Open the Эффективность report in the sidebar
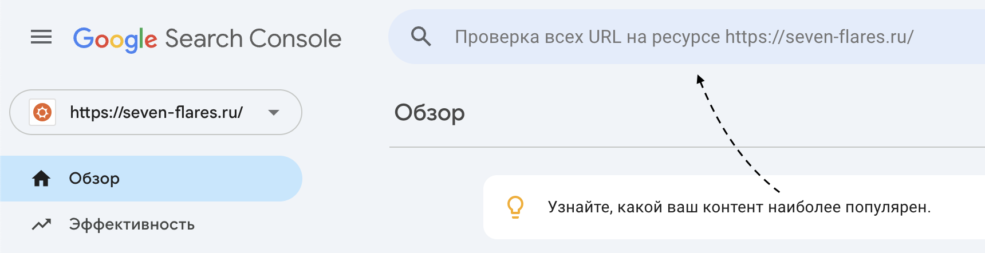Image resolution: width=985 pixels, height=253 pixels. [132, 224]
